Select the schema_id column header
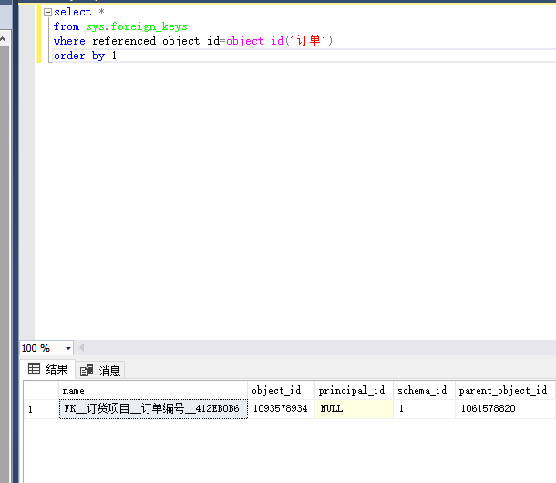This screenshot has width=556, height=483. coord(423,390)
